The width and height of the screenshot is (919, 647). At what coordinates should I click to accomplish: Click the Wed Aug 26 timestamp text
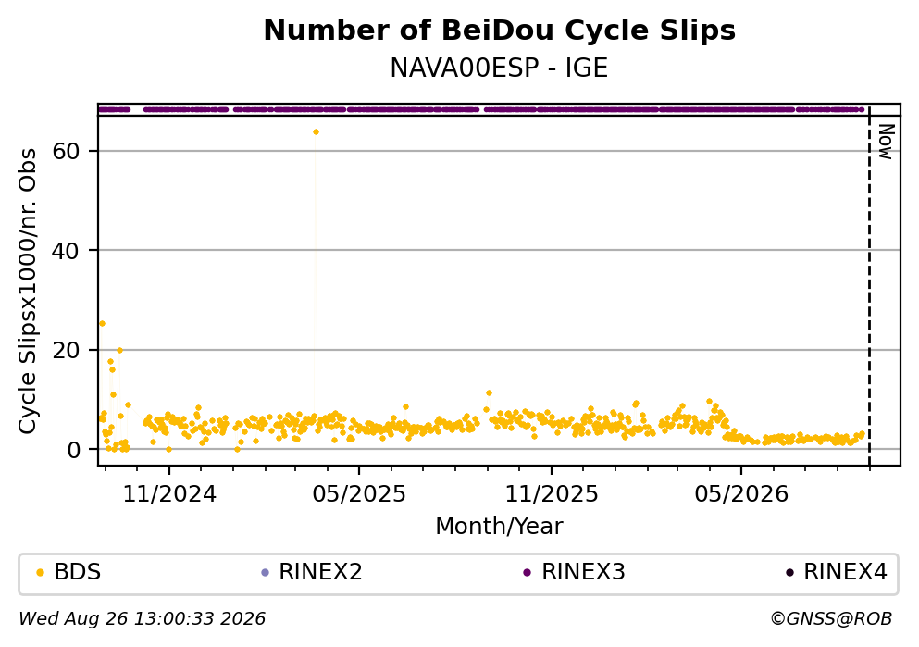click(143, 619)
